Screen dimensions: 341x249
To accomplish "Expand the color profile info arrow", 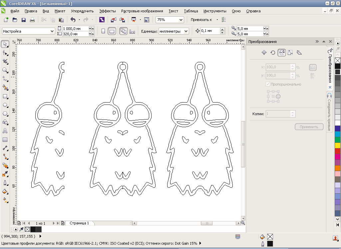I will pos(200,243).
